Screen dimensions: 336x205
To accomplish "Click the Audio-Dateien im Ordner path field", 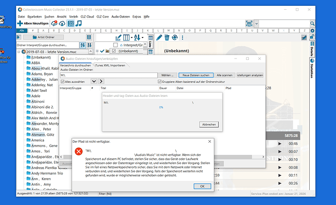I will [x=109, y=75].
